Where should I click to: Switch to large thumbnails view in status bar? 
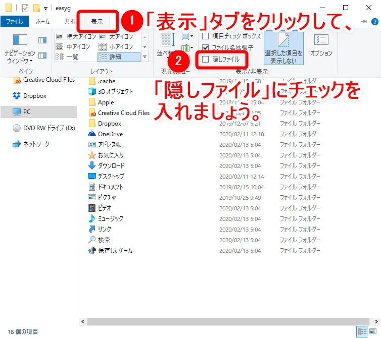pyautogui.click(x=373, y=331)
